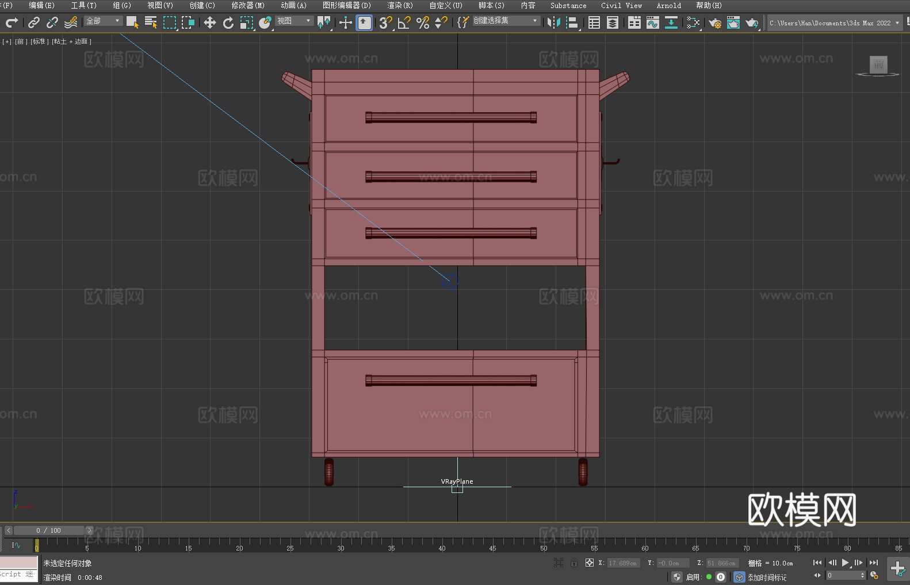Click Use Pivot Point Center icon
This screenshot has height=585, width=910.
coord(324,22)
